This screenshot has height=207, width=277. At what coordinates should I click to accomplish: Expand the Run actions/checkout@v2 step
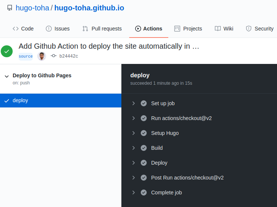tap(134, 118)
